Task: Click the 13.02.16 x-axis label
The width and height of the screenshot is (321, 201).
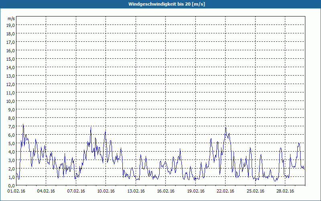Action: 136,191
